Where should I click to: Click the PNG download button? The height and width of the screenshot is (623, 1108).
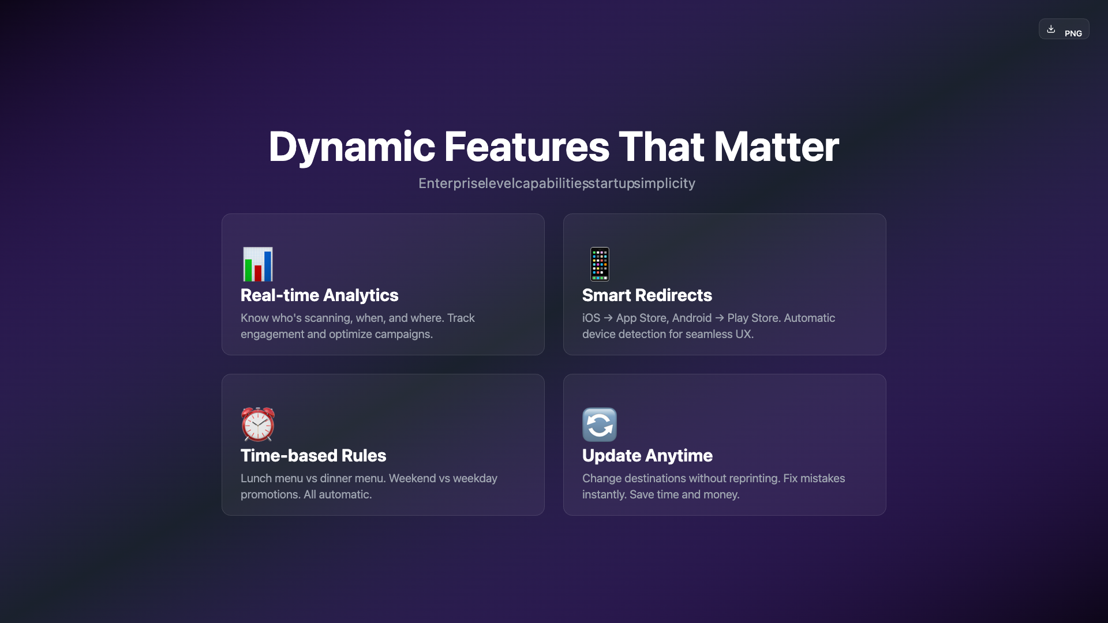pyautogui.click(x=1072, y=33)
